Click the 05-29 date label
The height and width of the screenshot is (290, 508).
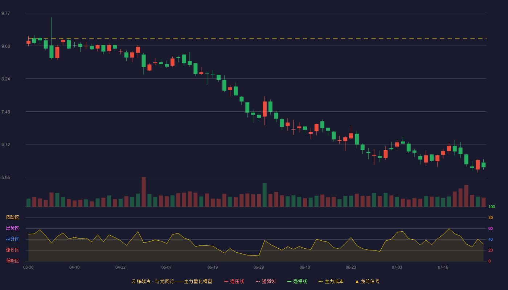pyautogui.click(x=259, y=267)
